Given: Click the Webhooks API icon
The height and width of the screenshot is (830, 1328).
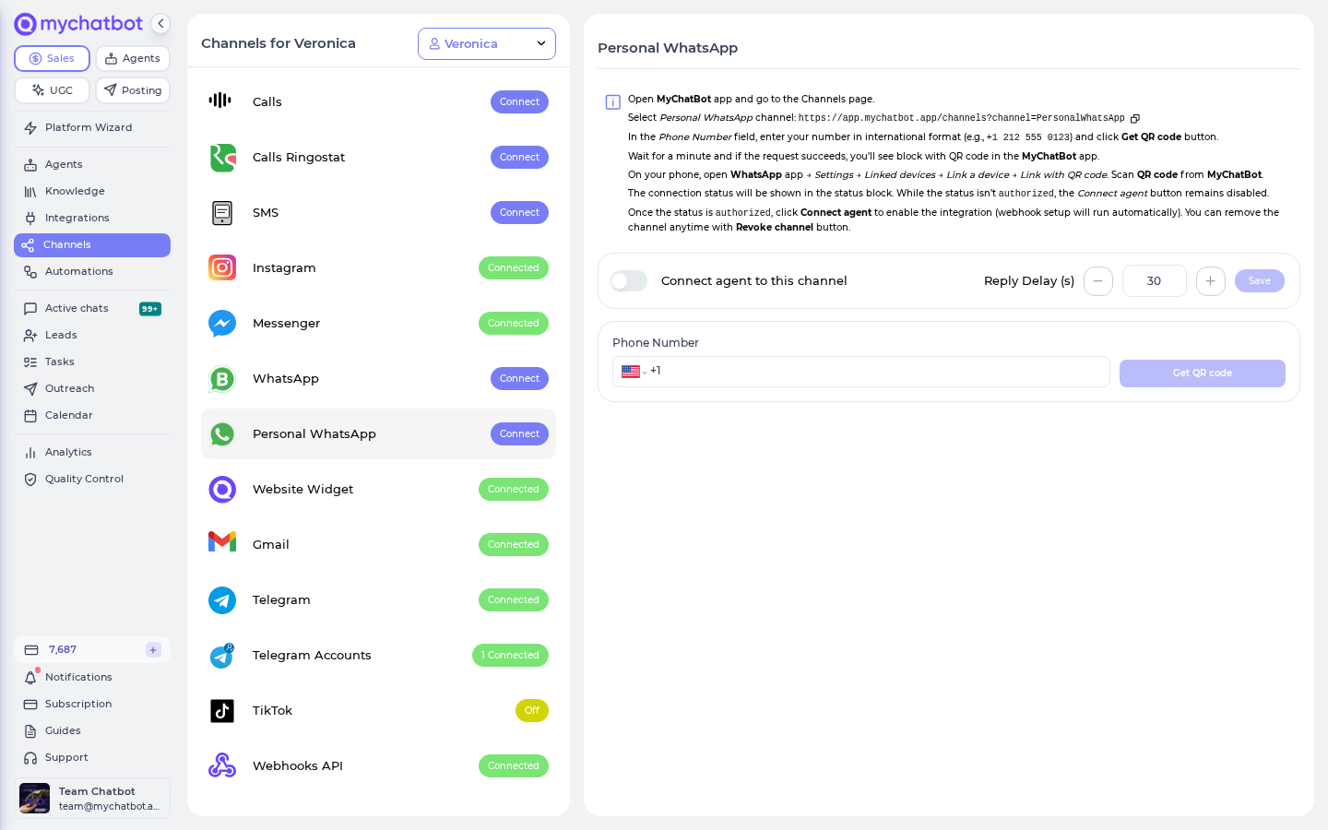Looking at the screenshot, I should [222, 765].
